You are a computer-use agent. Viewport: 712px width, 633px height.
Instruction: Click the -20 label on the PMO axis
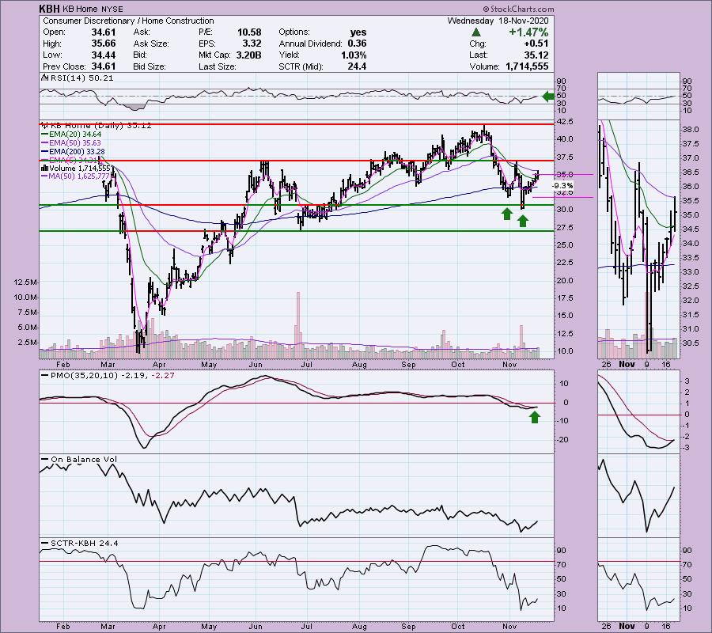(x=563, y=440)
